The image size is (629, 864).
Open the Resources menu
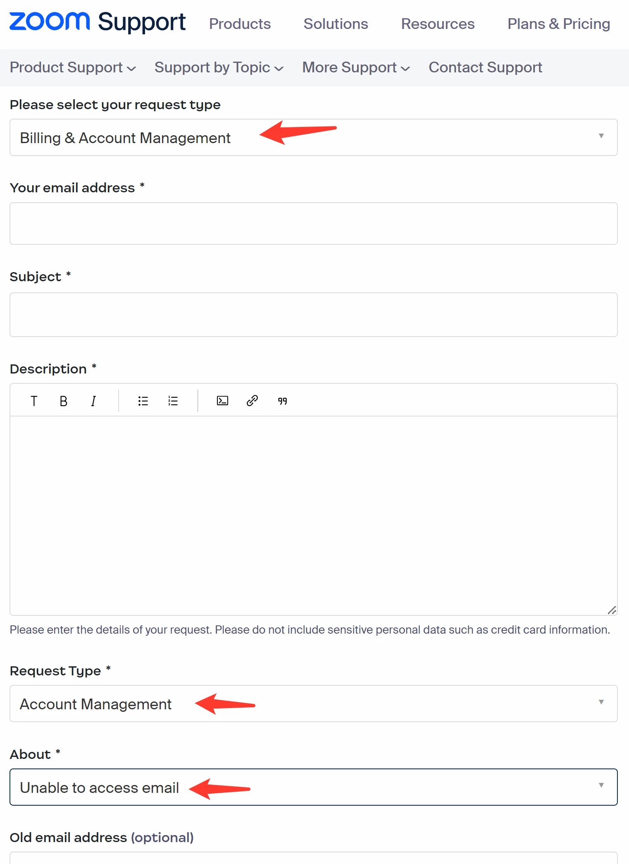click(x=438, y=24)
